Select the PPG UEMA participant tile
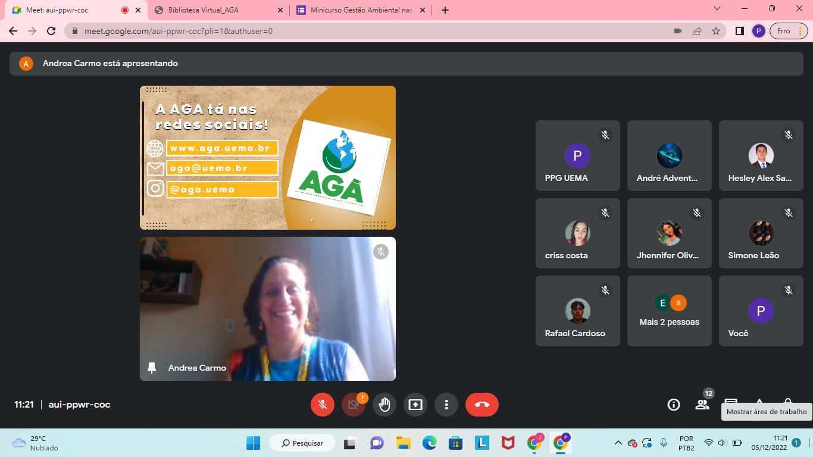The height and width of the screenshot is (457, 813). pos(578,155)
